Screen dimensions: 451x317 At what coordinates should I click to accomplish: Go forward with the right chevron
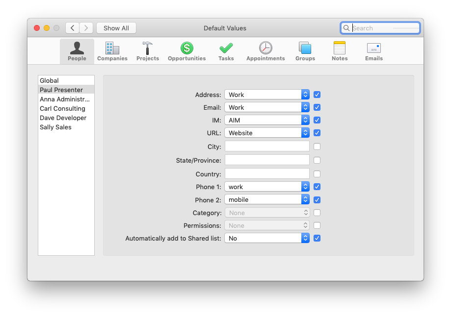[86, 28]
